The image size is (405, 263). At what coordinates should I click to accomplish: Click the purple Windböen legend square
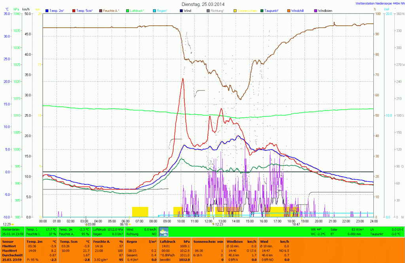(315, 9)
